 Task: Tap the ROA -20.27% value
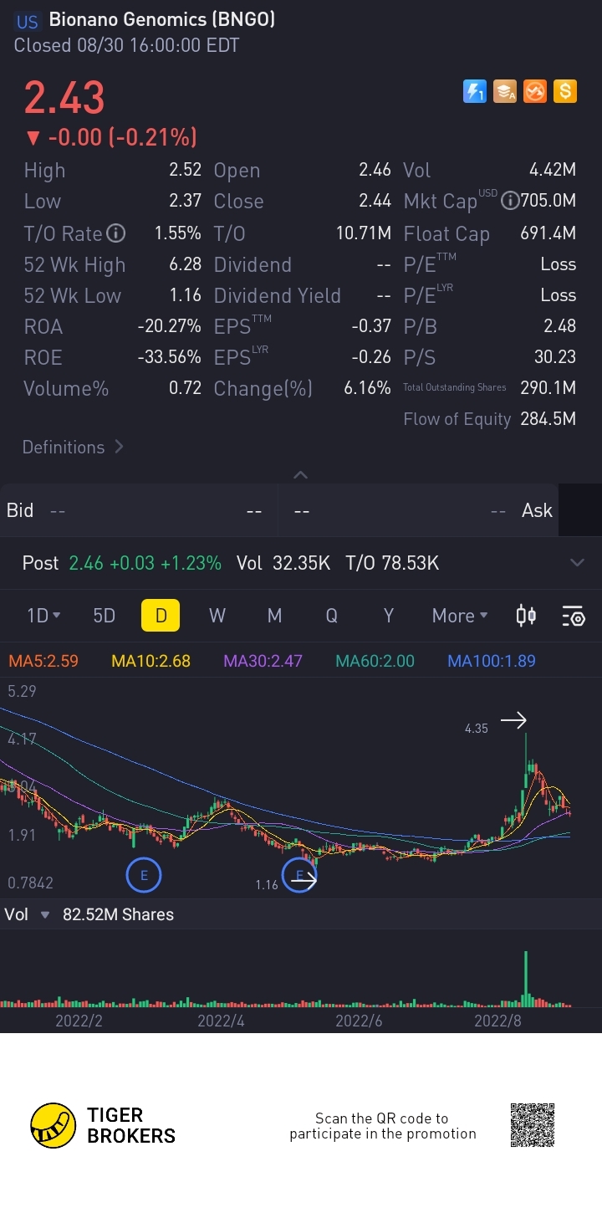pyautogui.click(x=169, y=326)
